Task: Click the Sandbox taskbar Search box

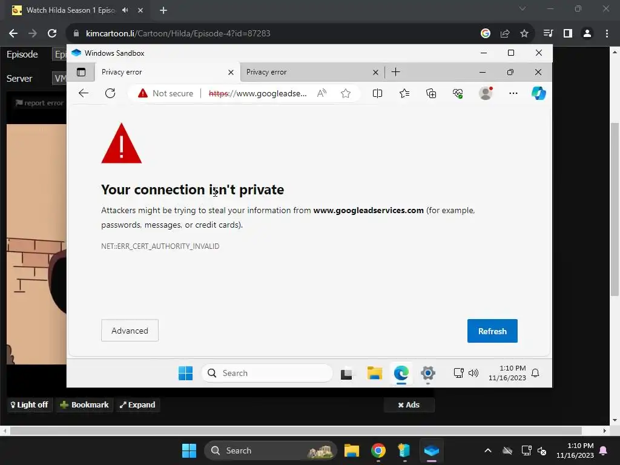Action: point(267,373)
